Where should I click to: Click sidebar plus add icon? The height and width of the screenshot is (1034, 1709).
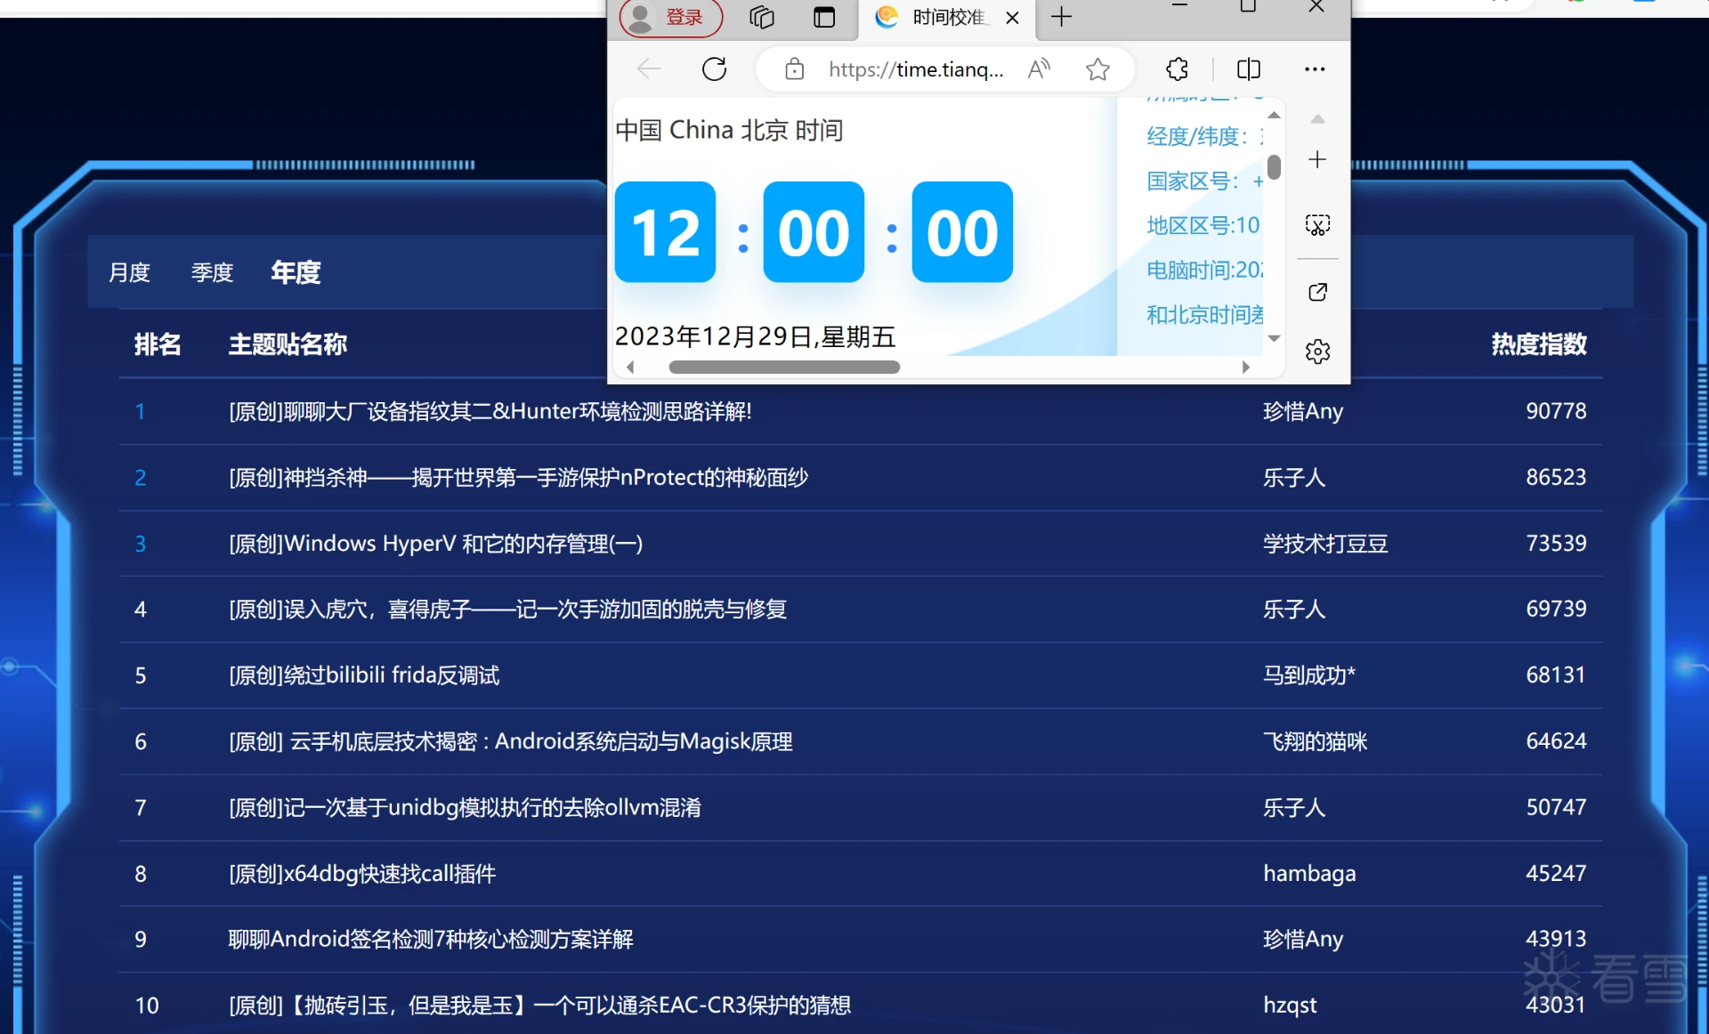[1317, 160]
